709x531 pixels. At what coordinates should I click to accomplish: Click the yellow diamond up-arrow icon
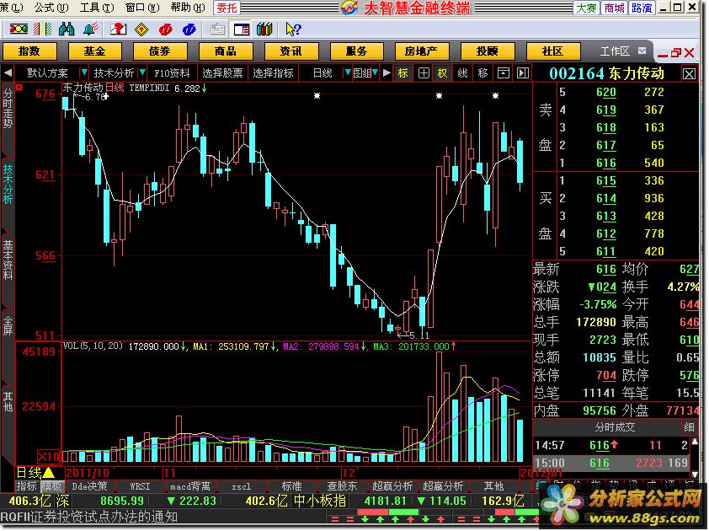pyautogui.click(x=141, y=29)
